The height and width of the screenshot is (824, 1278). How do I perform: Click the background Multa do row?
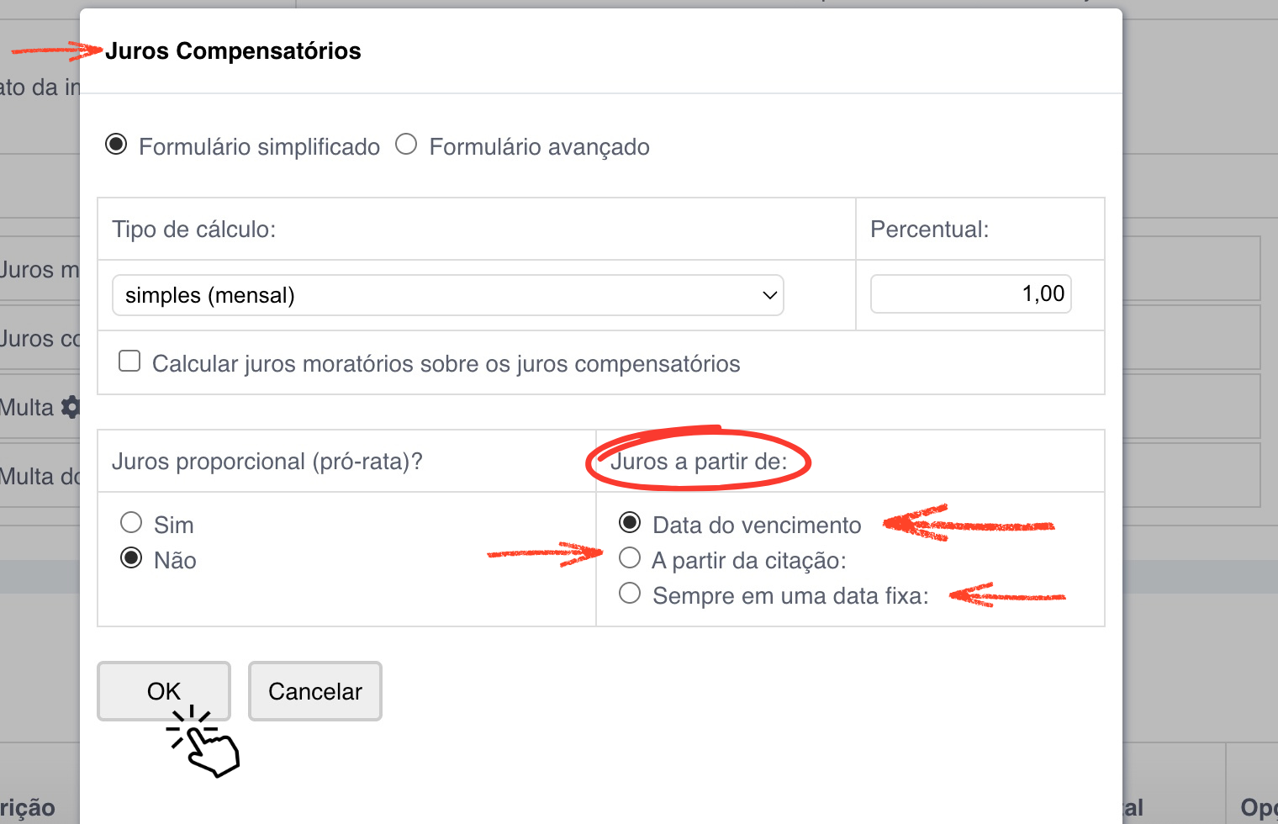pyautogui.click(x=40, y=477)
